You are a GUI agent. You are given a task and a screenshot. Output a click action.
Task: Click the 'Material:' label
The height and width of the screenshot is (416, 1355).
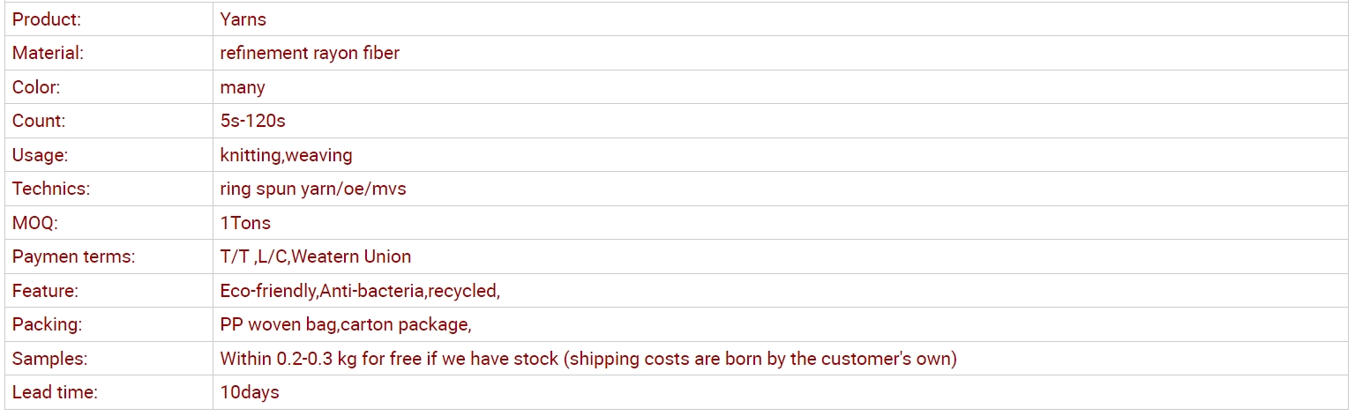click(48, 53)
